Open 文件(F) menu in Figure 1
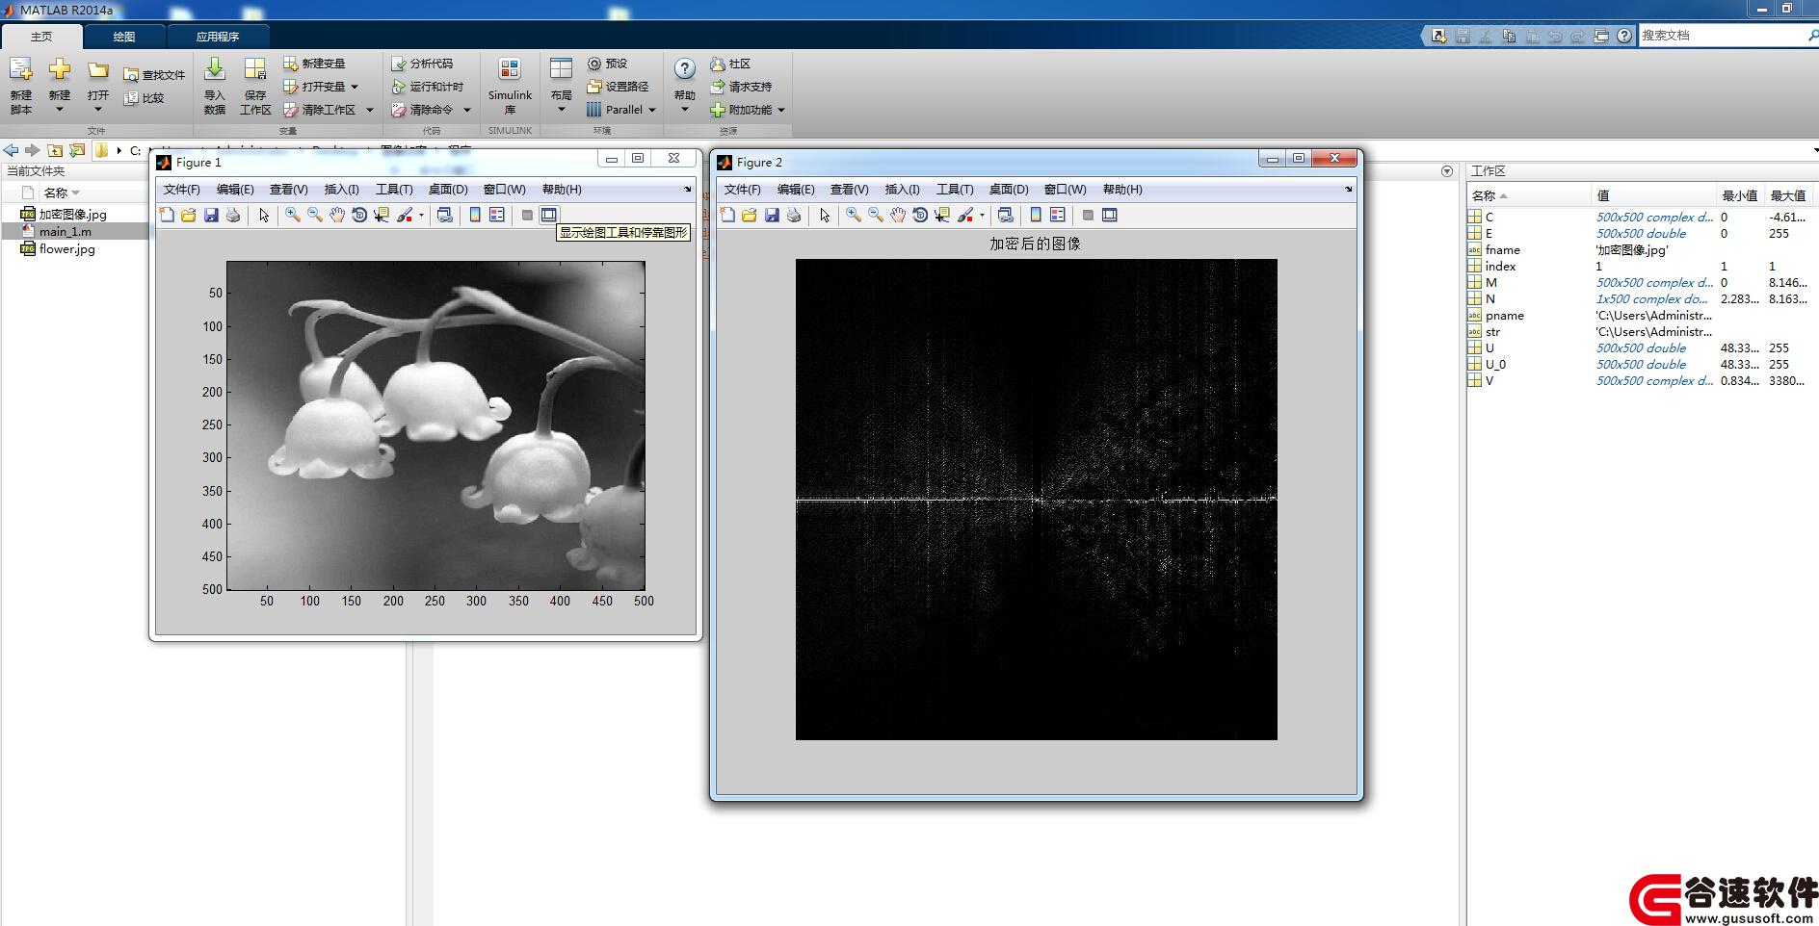Image resolution: width=1819 pixels, height=926 pixels. (x=182, y=190)
